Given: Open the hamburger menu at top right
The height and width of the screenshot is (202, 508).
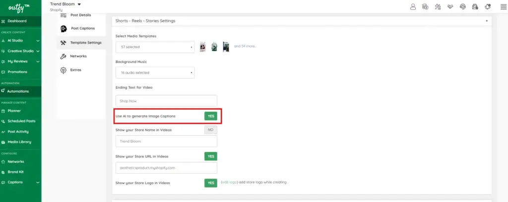Looking at the screenshot, I should click(x=503, y=7).
